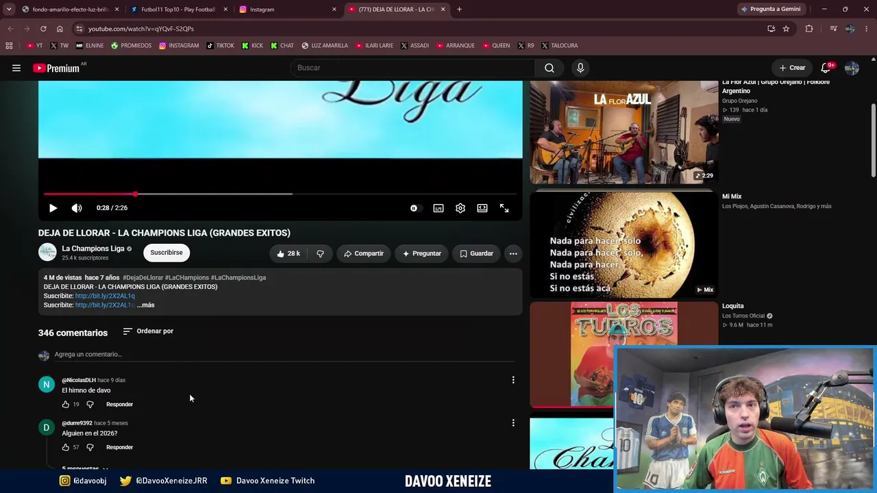877x493 pixels.
Task: Open Chrome three-dot menu
Action: [867, 29]
